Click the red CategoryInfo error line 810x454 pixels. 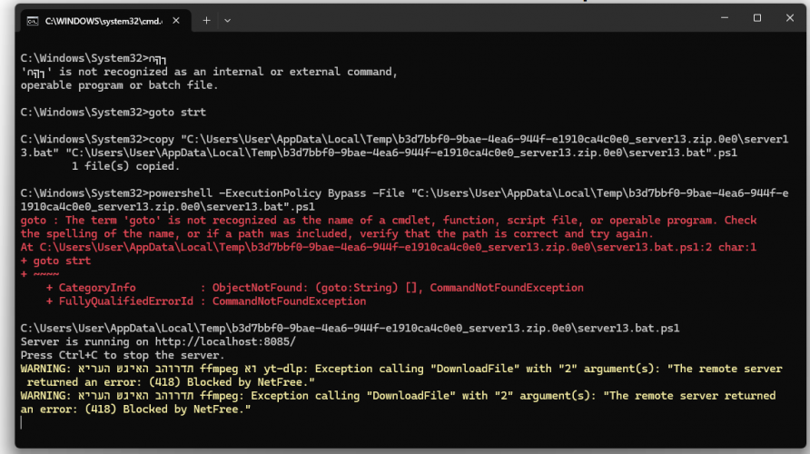click(x=318, y=288)
